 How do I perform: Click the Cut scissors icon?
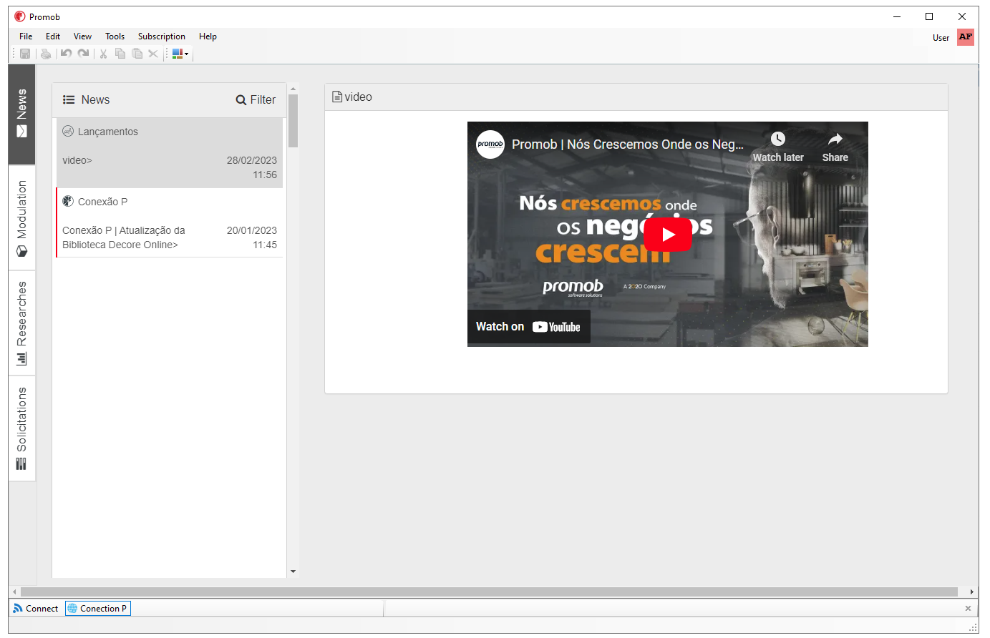click(x=103, y=54)
